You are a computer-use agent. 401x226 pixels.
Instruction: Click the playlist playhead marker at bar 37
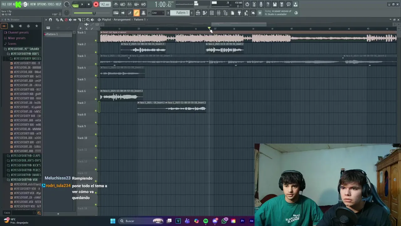[209, 28]
